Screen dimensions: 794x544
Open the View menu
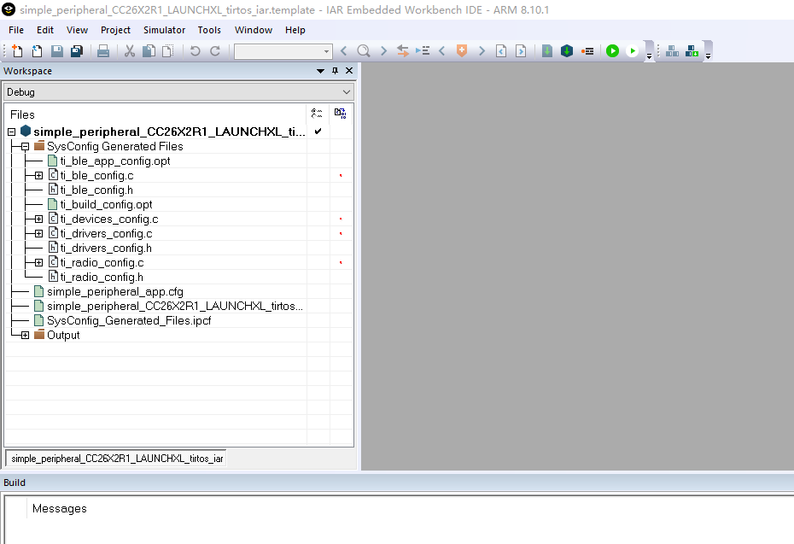pos(77,30)
